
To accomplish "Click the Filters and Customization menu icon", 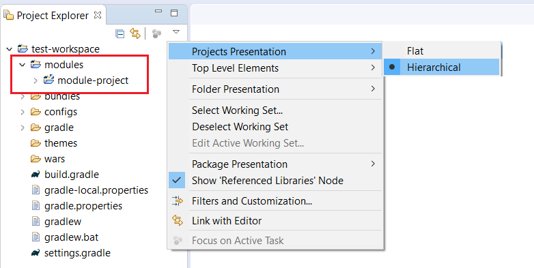I will [x=178, y=200].
